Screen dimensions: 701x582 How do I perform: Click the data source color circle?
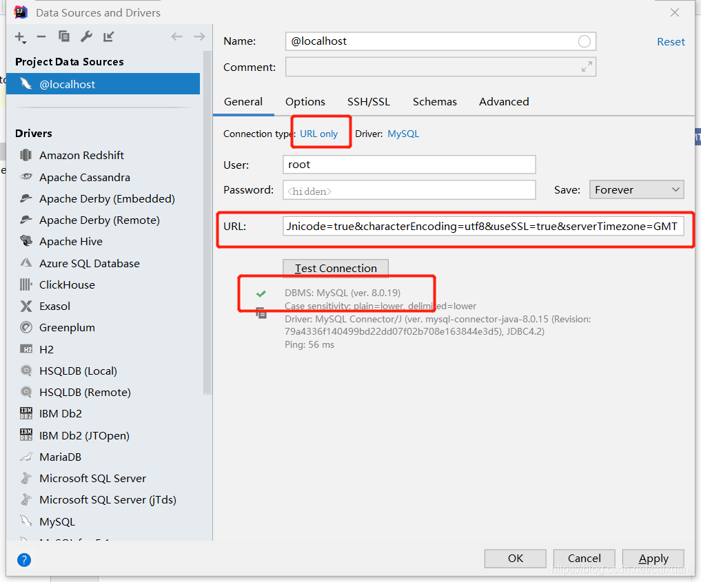click(x=584, y=41)
